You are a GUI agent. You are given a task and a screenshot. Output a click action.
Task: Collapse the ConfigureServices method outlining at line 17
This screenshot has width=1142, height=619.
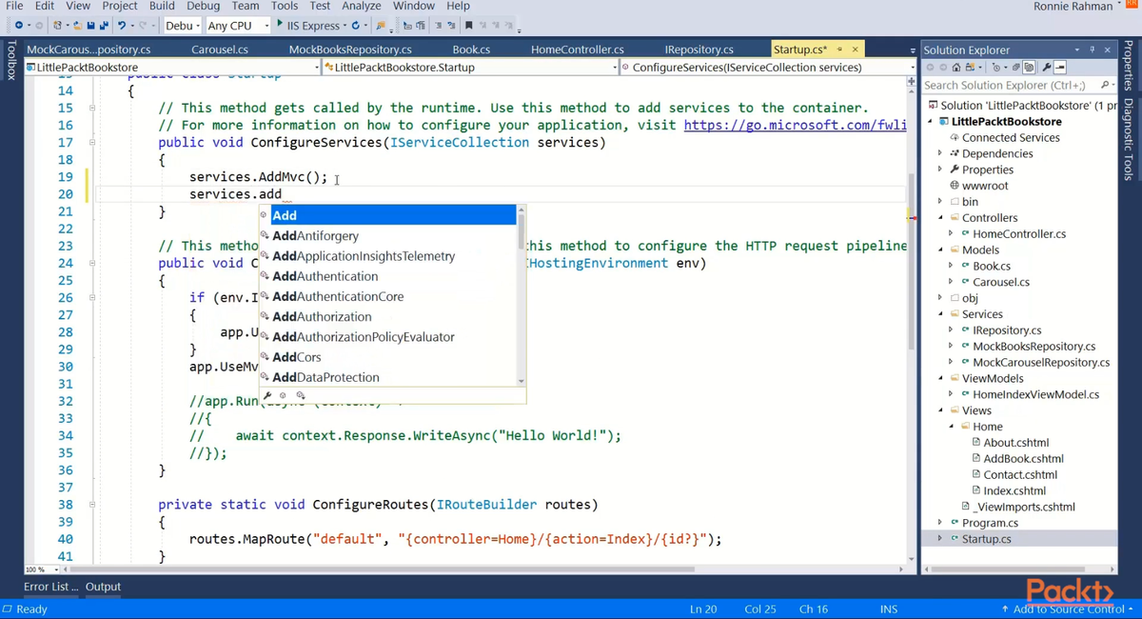[92, 143]
